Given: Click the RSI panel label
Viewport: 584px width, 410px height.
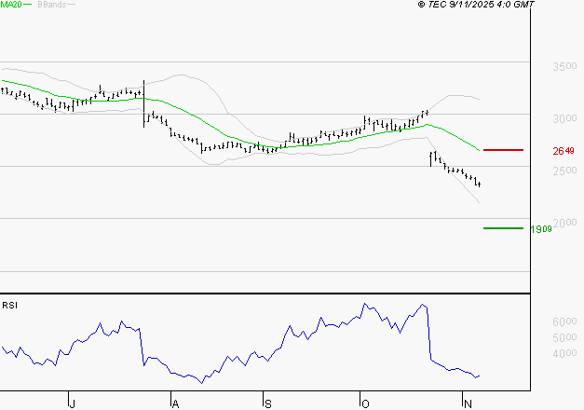Looking at the screenshot, I should click(x=9, y=306).
